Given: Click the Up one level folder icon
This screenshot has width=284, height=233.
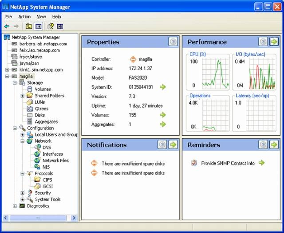Looking at the screenshot, I should (29, 27).
